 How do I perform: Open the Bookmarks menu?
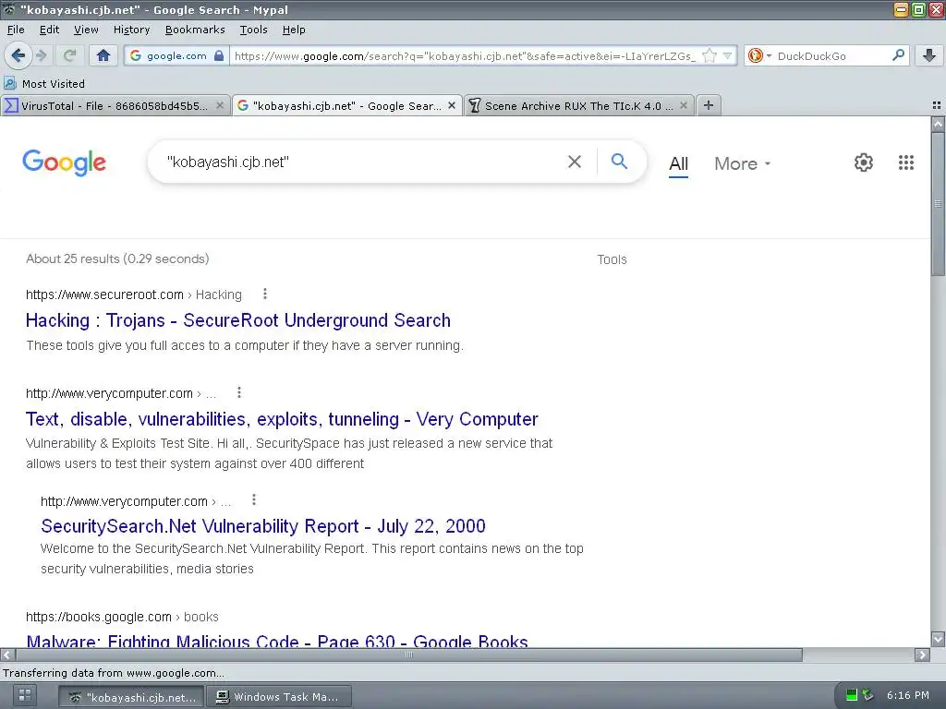194,30
